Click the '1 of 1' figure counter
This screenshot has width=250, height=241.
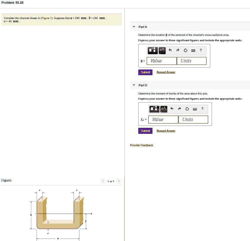tap(111, 181)
